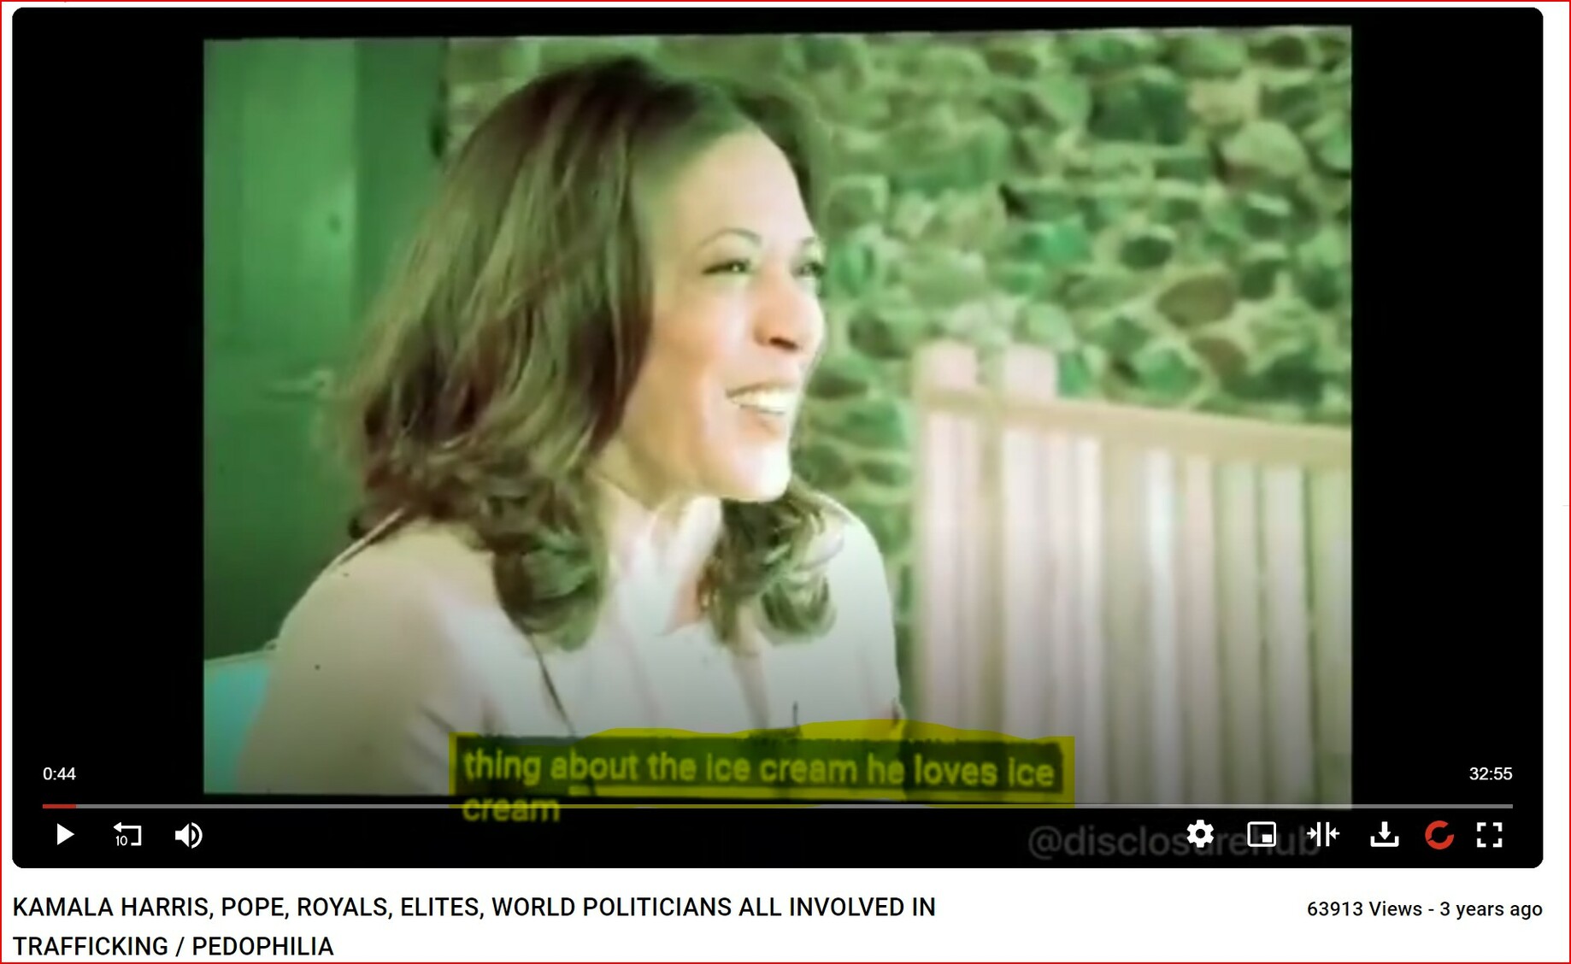
Task: Click the highlighted yellow subtitle caption
Action: click(761, 778)
